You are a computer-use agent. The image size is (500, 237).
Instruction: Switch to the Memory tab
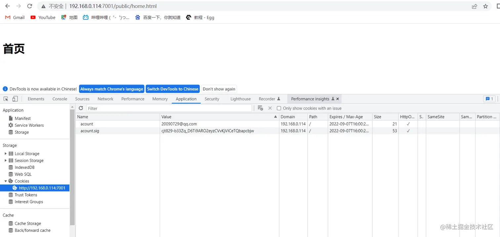pos(160,99)
